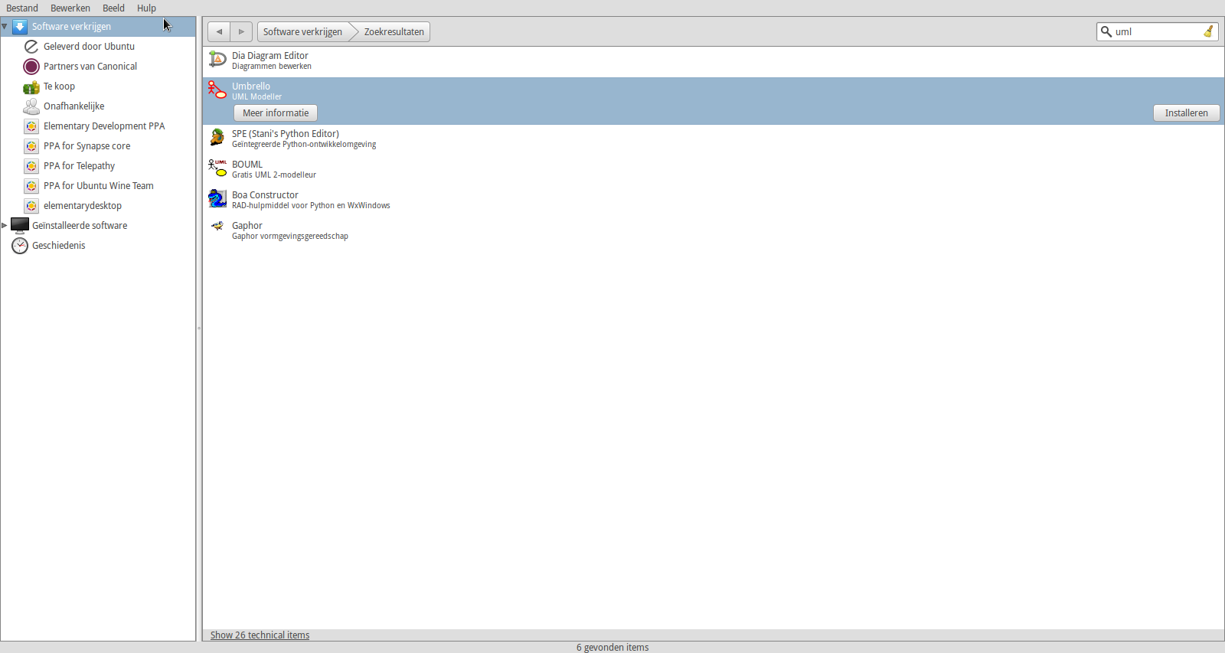Click the PPA for Telepathy icon
This screenshot has height=653, width=1225.
click(31, 166)
